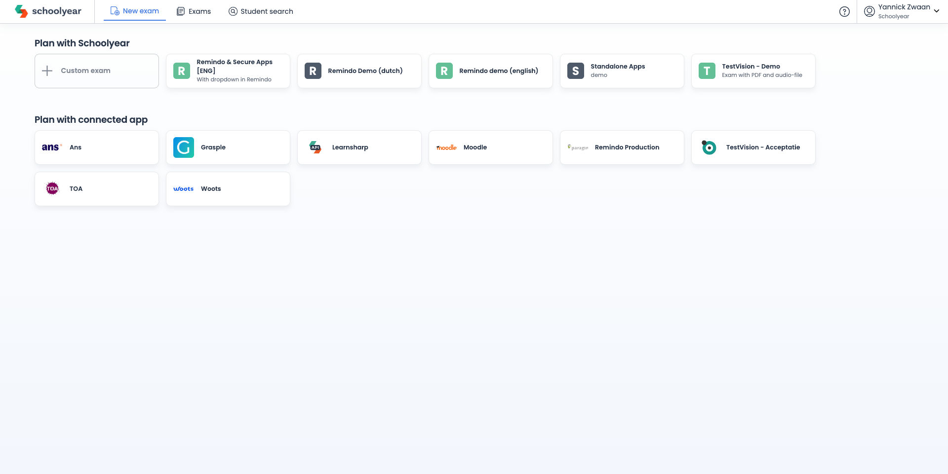Open the help question mark icon
Image resolution: width=948 pixels, height=474 pixels.
pyautogui.click(x=844, y=11)
